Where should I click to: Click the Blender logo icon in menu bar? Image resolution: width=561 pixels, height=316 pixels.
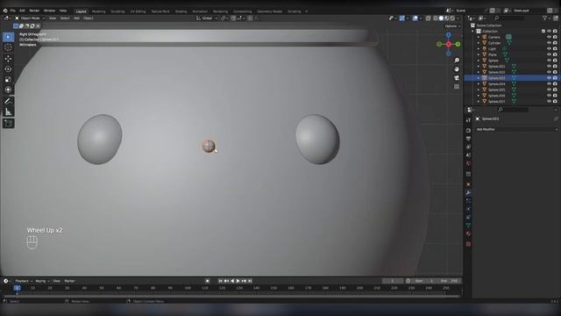click(x=5, y=11)
